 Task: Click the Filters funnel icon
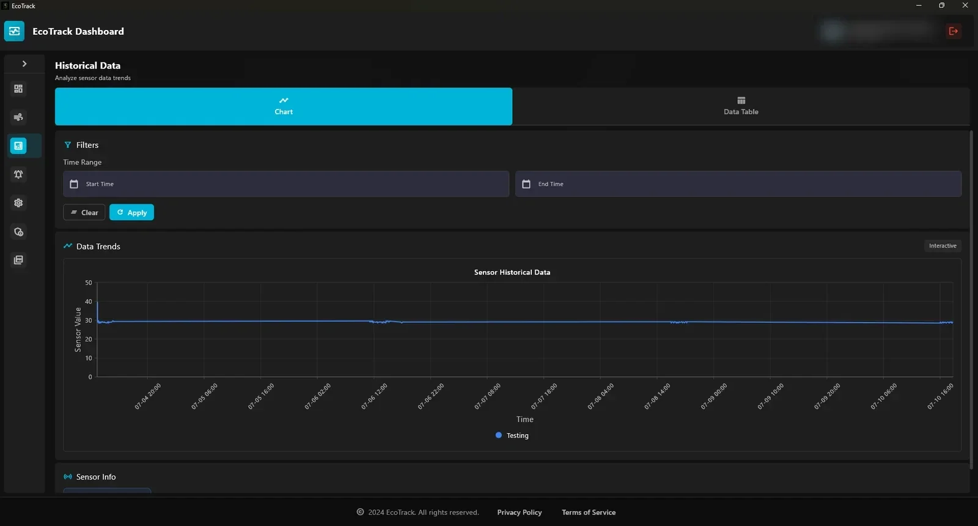(x=68, y=145)
